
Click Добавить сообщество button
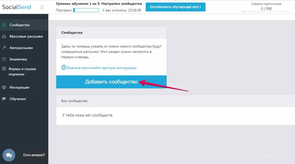point(111,82)
